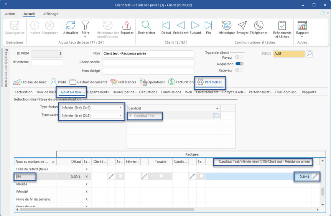This screenshot has width=331, height=216.
Task: Expand the Type facture dropdown
Action: point(121,108)
